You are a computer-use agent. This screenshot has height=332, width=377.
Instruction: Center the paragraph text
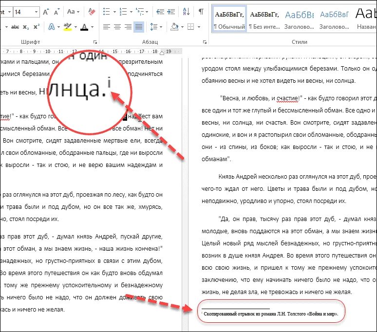117,27
